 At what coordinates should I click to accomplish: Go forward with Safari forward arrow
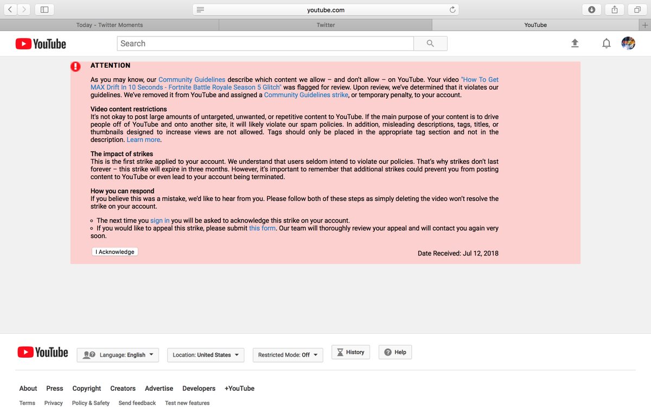click(x=24, y=10)
